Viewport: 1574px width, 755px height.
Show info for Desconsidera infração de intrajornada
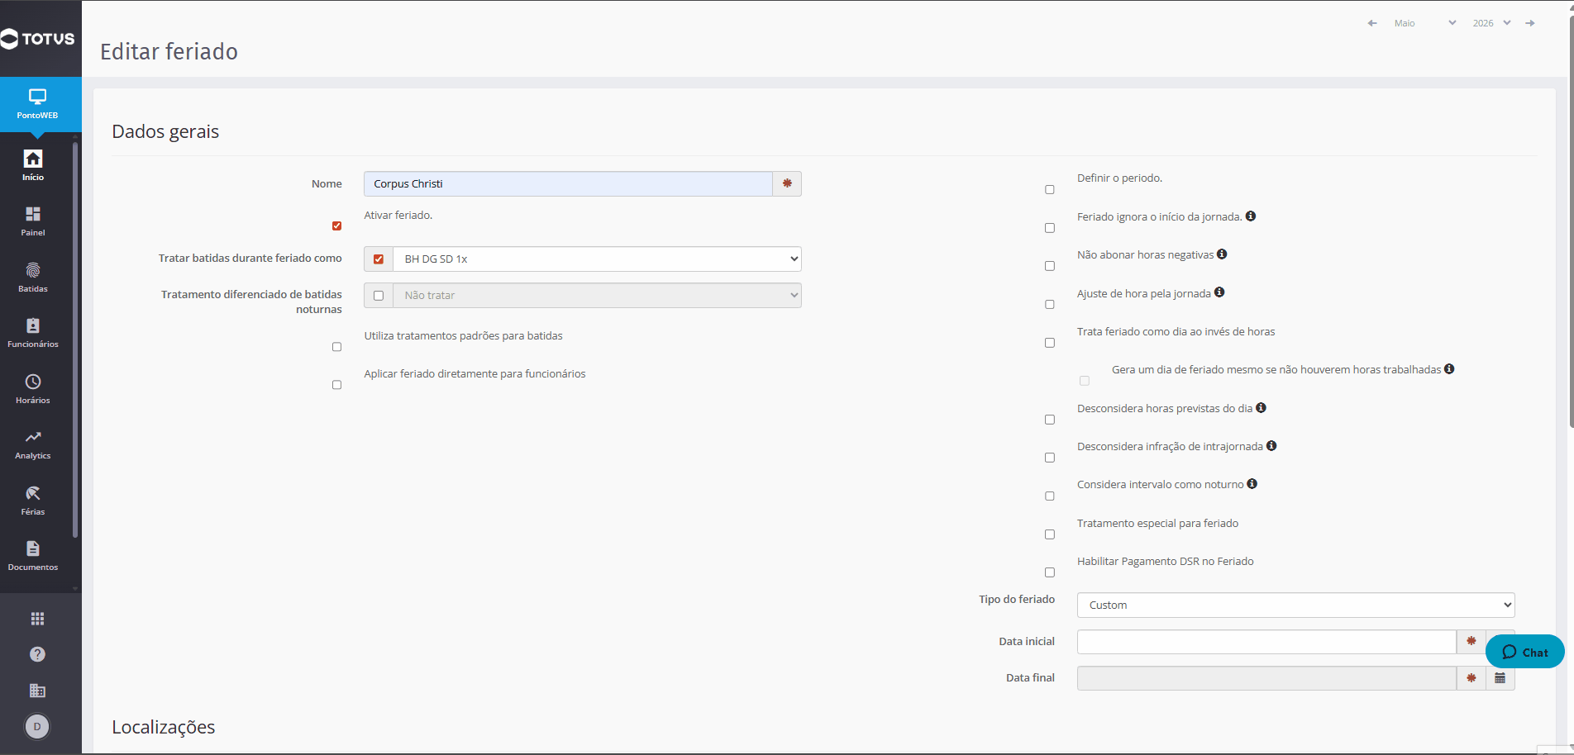pos(1271,446)
